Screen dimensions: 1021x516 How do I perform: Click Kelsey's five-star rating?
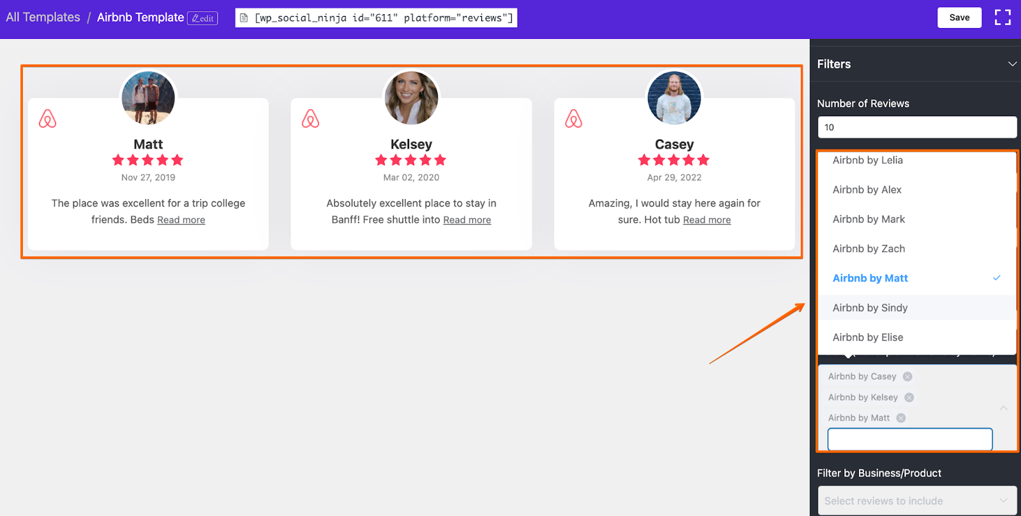(x=411, y=160)
